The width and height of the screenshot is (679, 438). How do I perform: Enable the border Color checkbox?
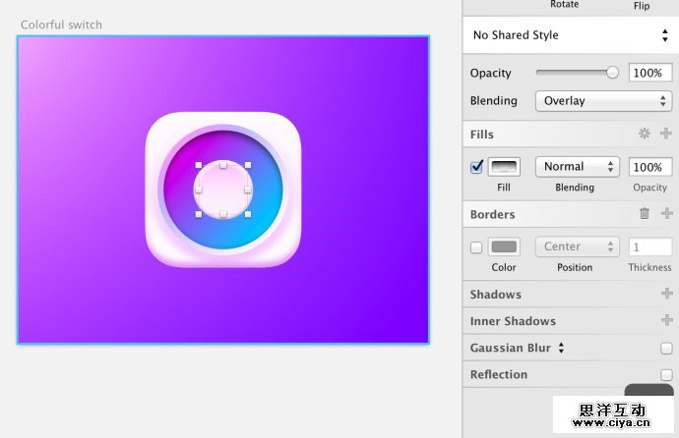coord(477,246)
